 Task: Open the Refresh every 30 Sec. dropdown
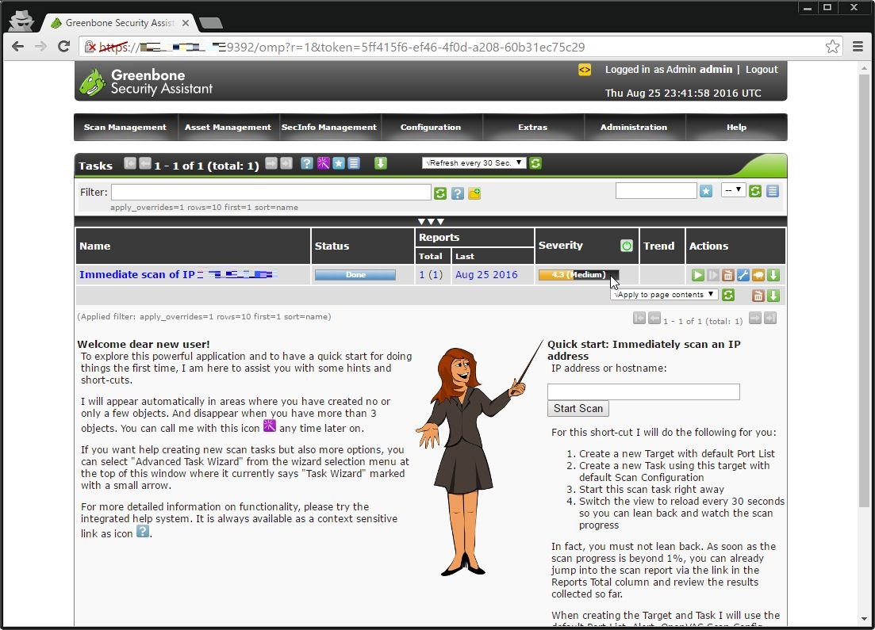[x=474, y=162]
